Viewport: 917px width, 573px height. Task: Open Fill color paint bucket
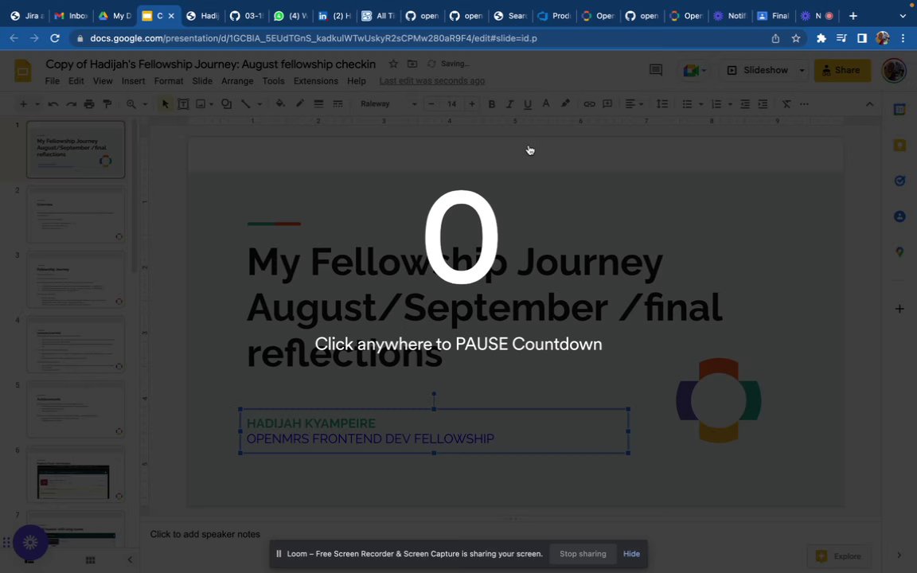(280, 104)
